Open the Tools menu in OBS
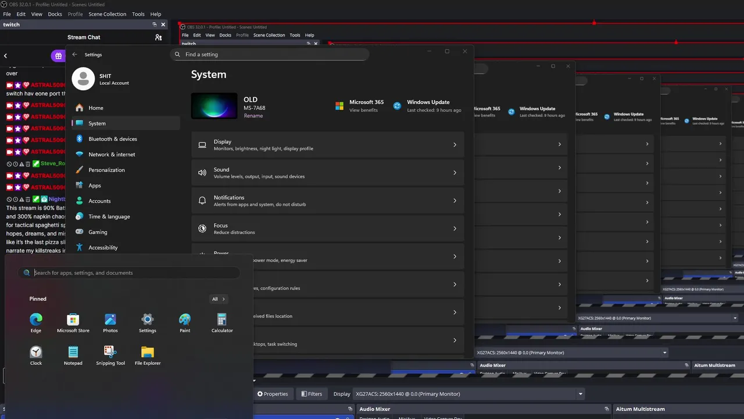 [138, 14]
